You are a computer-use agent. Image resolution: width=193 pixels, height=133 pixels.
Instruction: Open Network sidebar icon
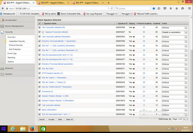[x=2, y=68]
